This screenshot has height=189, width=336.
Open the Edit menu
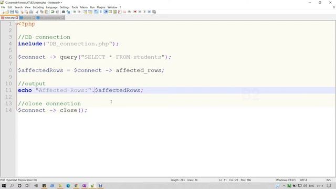pos(10,7)
